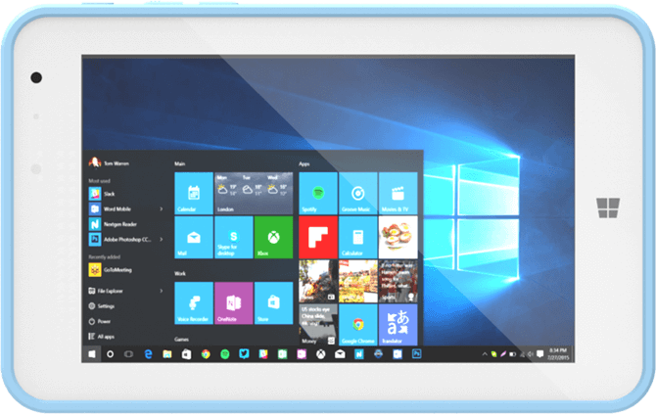This screenshot has width=656, height=414.
Task: Open File Explorer from taskbar
Action: [x=166, y=354]
